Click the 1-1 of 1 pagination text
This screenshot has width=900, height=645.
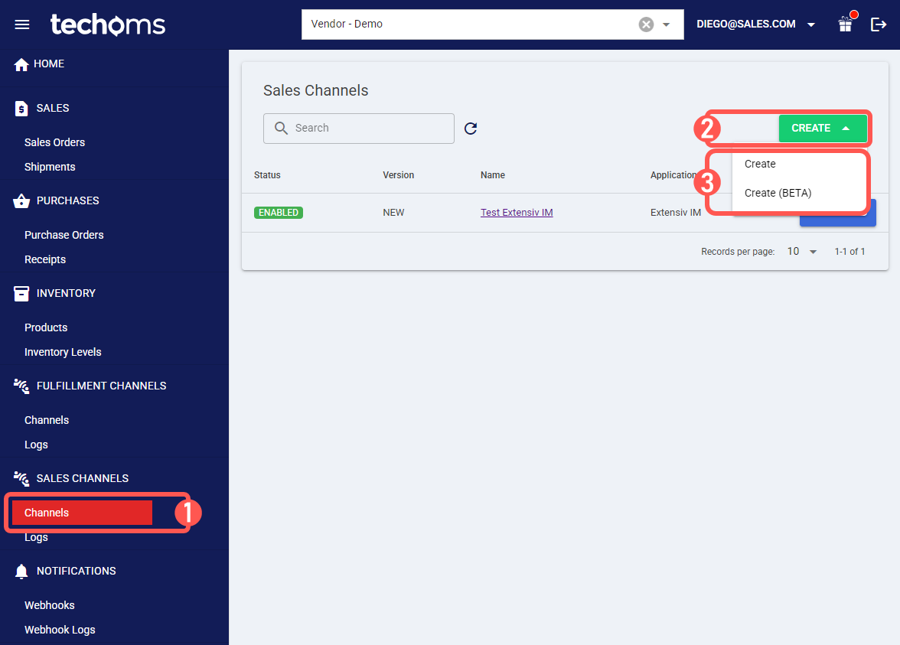[x=849, y=251]
